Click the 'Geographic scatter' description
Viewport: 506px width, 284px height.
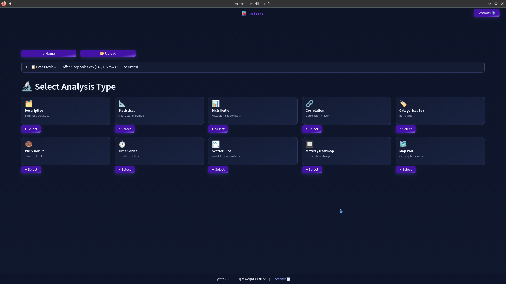coord(411,156)
